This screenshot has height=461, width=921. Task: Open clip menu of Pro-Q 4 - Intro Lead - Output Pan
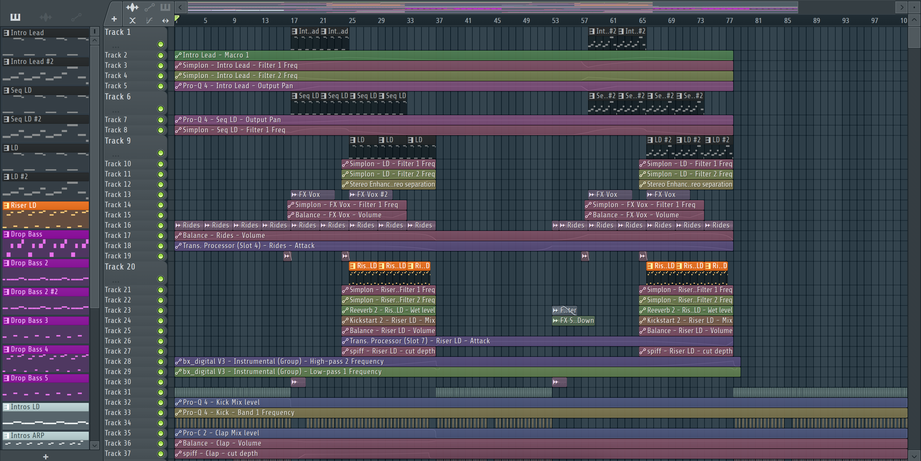pos(178,86)
